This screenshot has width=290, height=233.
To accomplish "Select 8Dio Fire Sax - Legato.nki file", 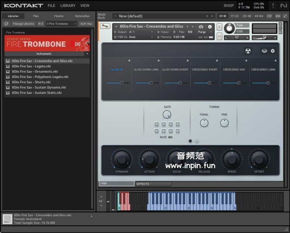I will click(31, 66).
